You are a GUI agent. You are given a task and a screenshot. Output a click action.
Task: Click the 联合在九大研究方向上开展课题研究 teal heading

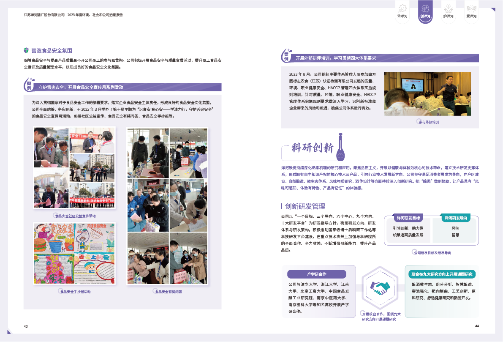[x=442, y=274]
